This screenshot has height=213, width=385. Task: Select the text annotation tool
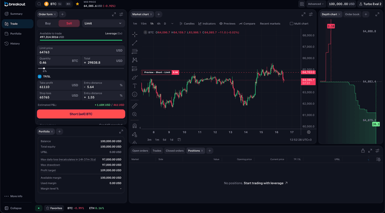point(135,86)
